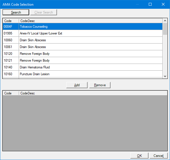This screenshot has height=160, width=170.
Task: Dismiss the dialog with Cancel
Action: pyautogui.click(x=158, y=156)
